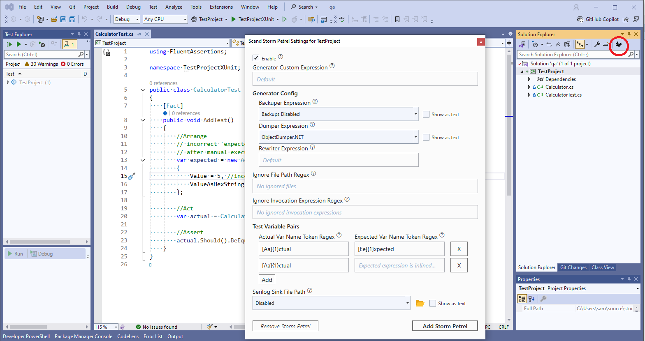Click the Remove Storm Petrel button
Image resolution: width=645 pixels, height=341 pixels.
click(x=285, y=326)
